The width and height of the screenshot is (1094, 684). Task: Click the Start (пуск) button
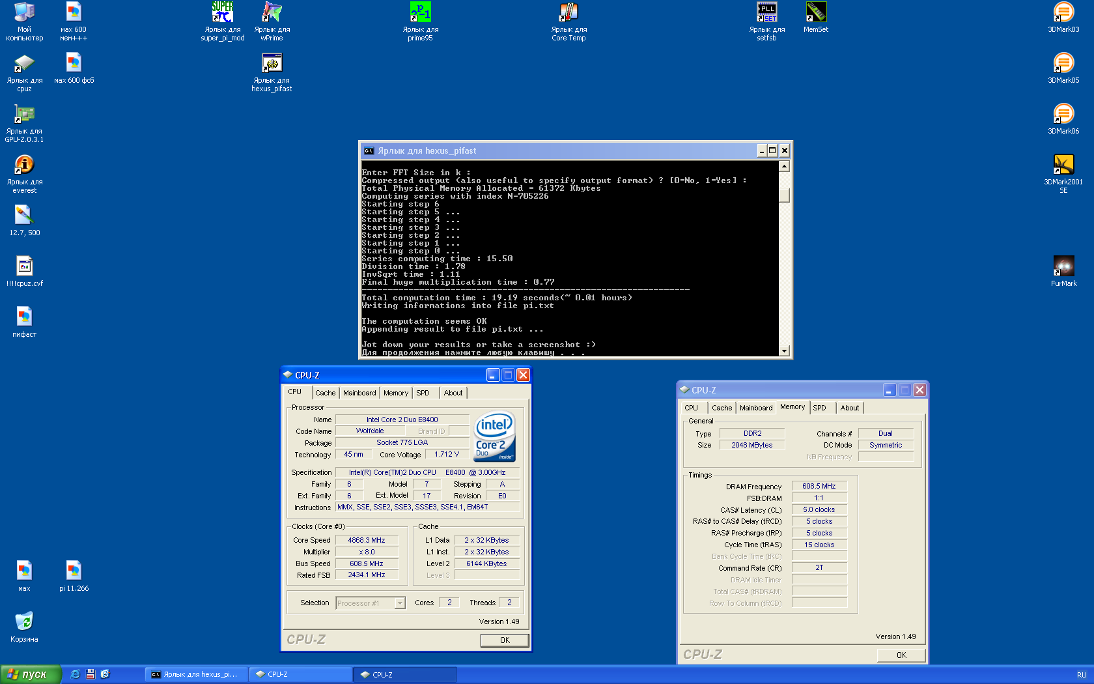click(x=31, y=674)
